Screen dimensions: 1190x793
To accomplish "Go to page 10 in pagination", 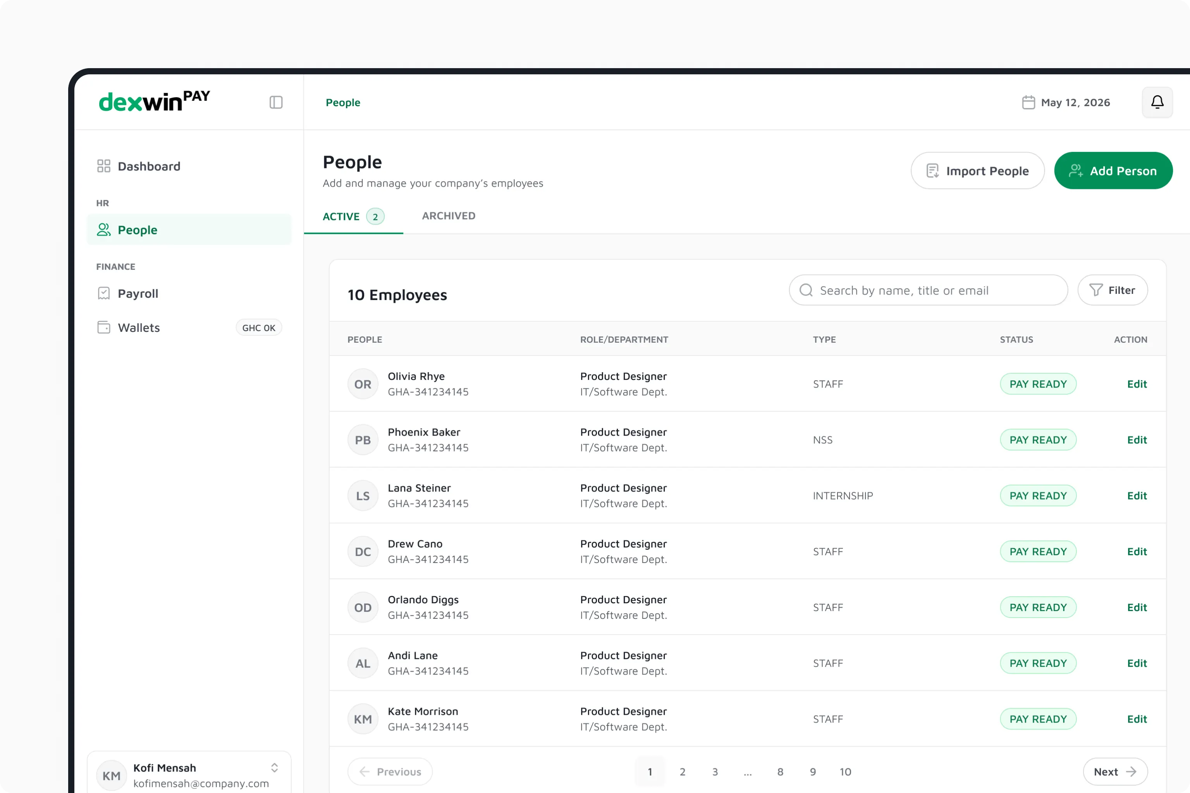I will [846, 772].
